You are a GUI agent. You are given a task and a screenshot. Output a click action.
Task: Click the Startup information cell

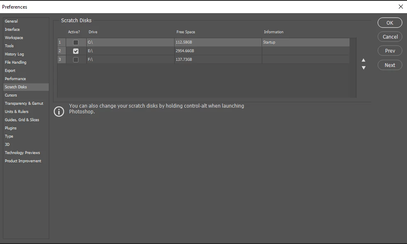pos(306,42)
